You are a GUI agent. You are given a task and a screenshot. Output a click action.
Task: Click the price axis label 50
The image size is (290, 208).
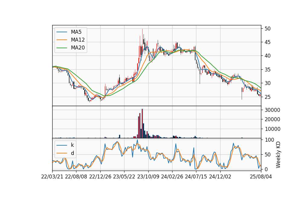tap(267, 29)
